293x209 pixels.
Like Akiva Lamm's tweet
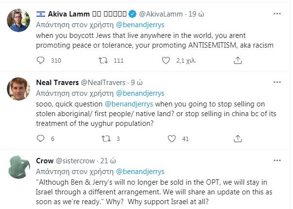click(167, 60)
